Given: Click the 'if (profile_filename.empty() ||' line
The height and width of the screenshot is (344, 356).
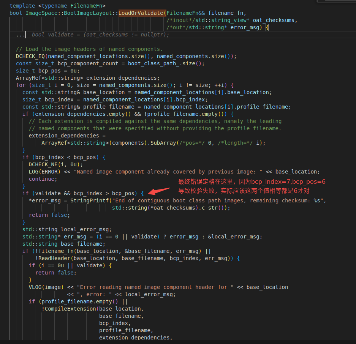Looking at the screenshot, I should click(x=78, y=302).
